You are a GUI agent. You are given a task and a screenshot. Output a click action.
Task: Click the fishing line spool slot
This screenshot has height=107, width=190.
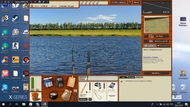[112, 86]
